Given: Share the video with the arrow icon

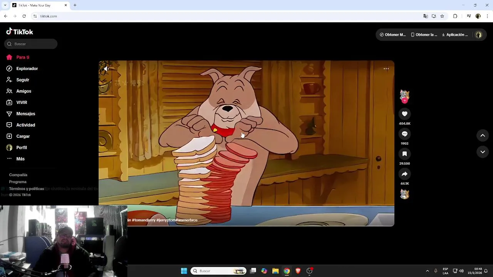Looking at the screenshot, I should click(404, 174).
